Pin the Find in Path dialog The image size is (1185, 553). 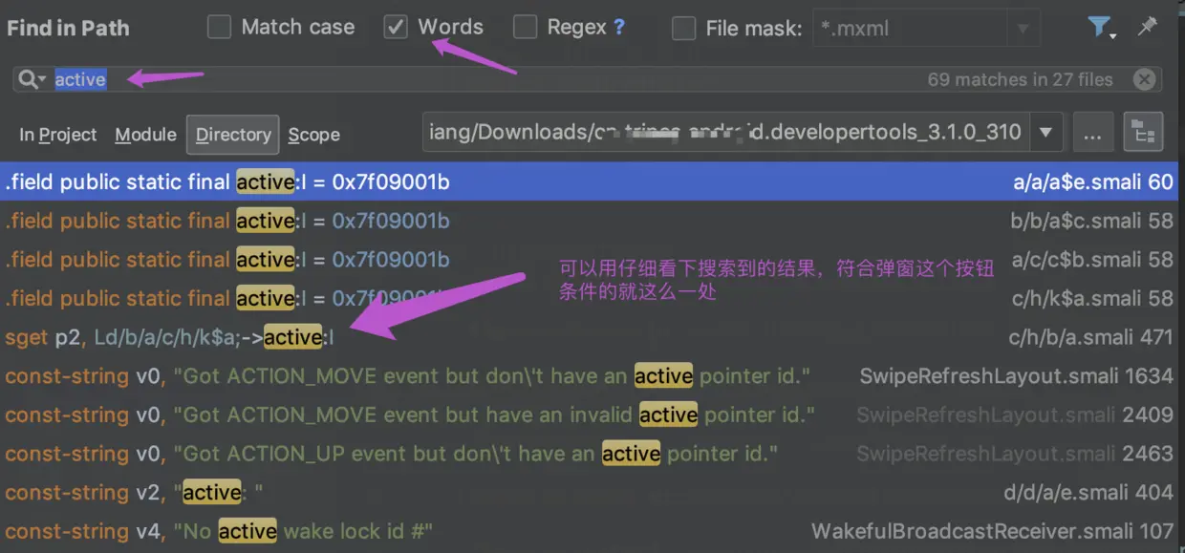pyautogui.click(x=1146, y=27)
